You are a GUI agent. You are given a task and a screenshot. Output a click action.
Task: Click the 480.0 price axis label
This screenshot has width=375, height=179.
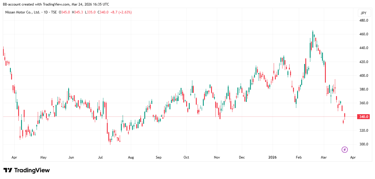coord(364,20)
